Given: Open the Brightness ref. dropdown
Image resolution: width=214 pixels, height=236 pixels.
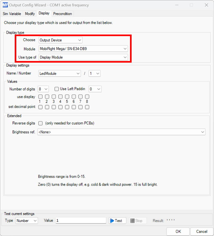Looking at the screenshot, I should 204,132.
